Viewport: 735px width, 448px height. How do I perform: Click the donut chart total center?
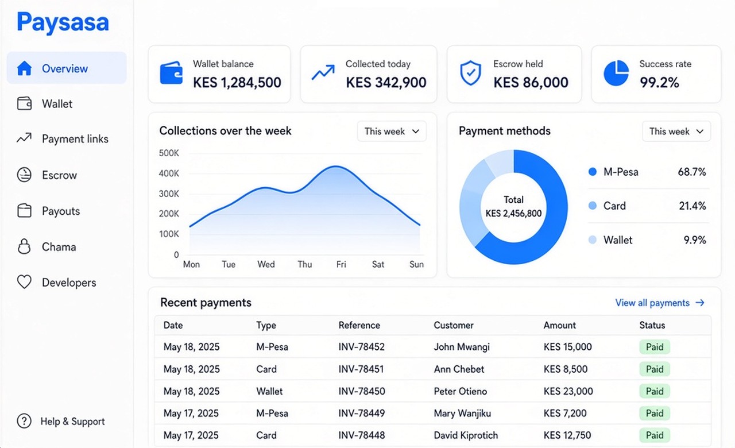[x=513, y=207]
